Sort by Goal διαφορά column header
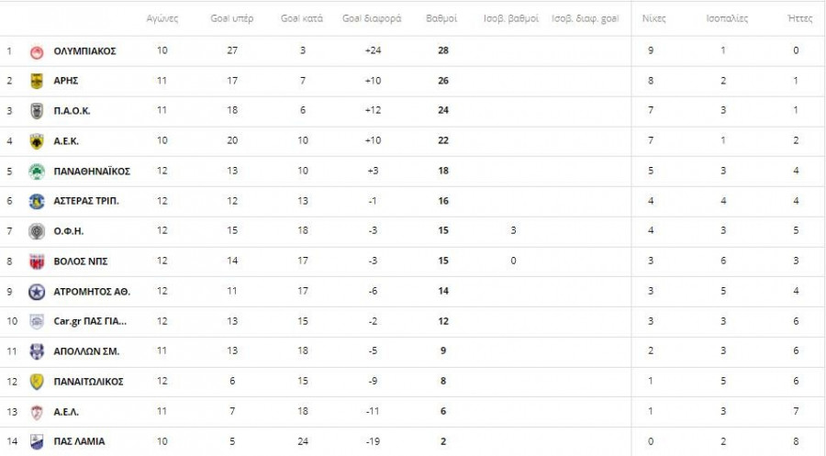826x456 pixels. [372, 18]
